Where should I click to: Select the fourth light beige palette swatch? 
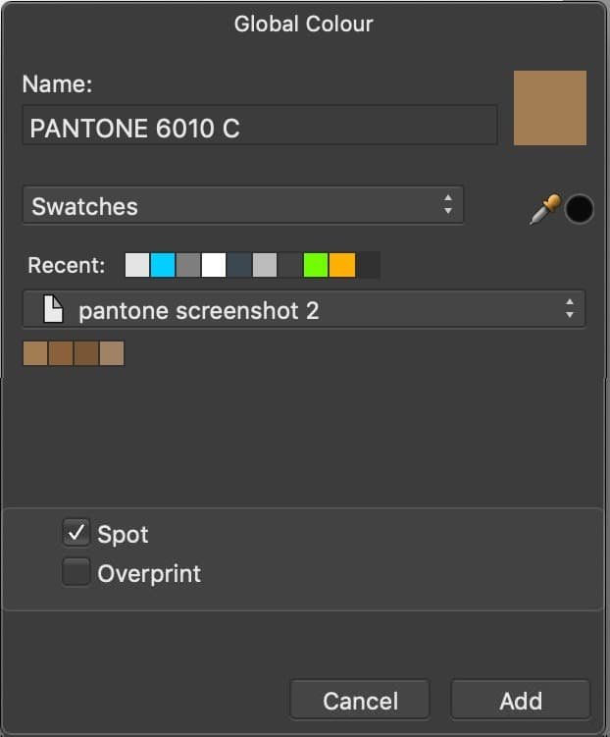pos(112,353)
